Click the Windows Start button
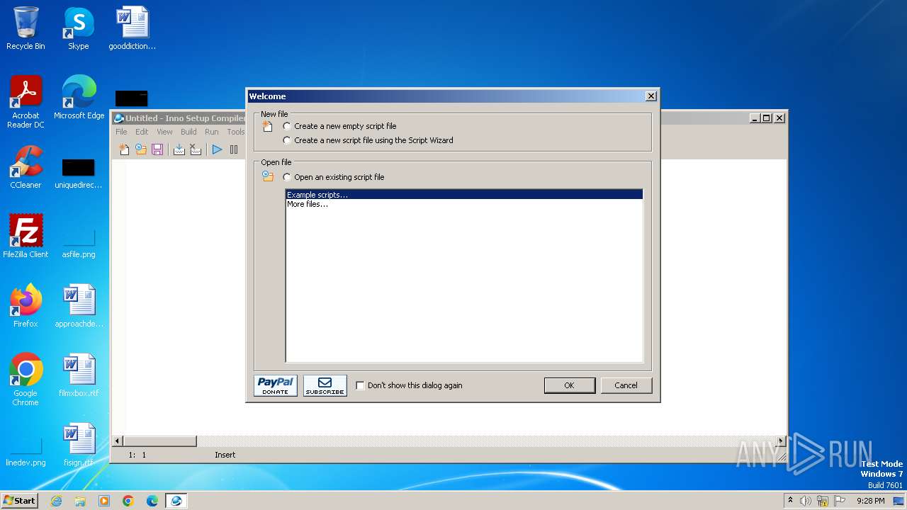The image size is (907, 510). 19,500
